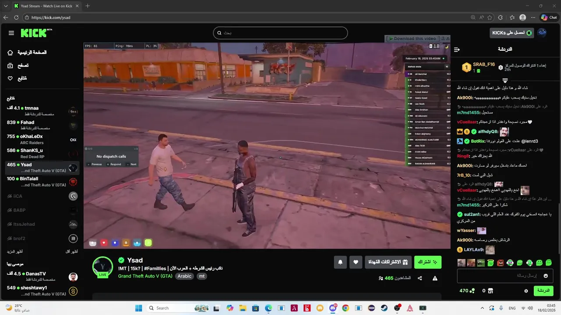Open ShanKS_u Red Dead RP channel

[x=42, y=153]
